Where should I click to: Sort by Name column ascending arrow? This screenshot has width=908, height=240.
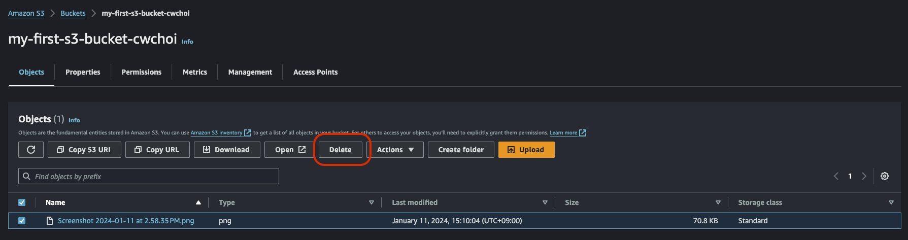click(198, 202)
